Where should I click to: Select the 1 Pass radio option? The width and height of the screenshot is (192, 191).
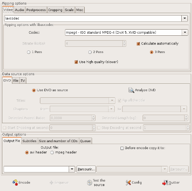pyautogui.click(x=28, y=52)
